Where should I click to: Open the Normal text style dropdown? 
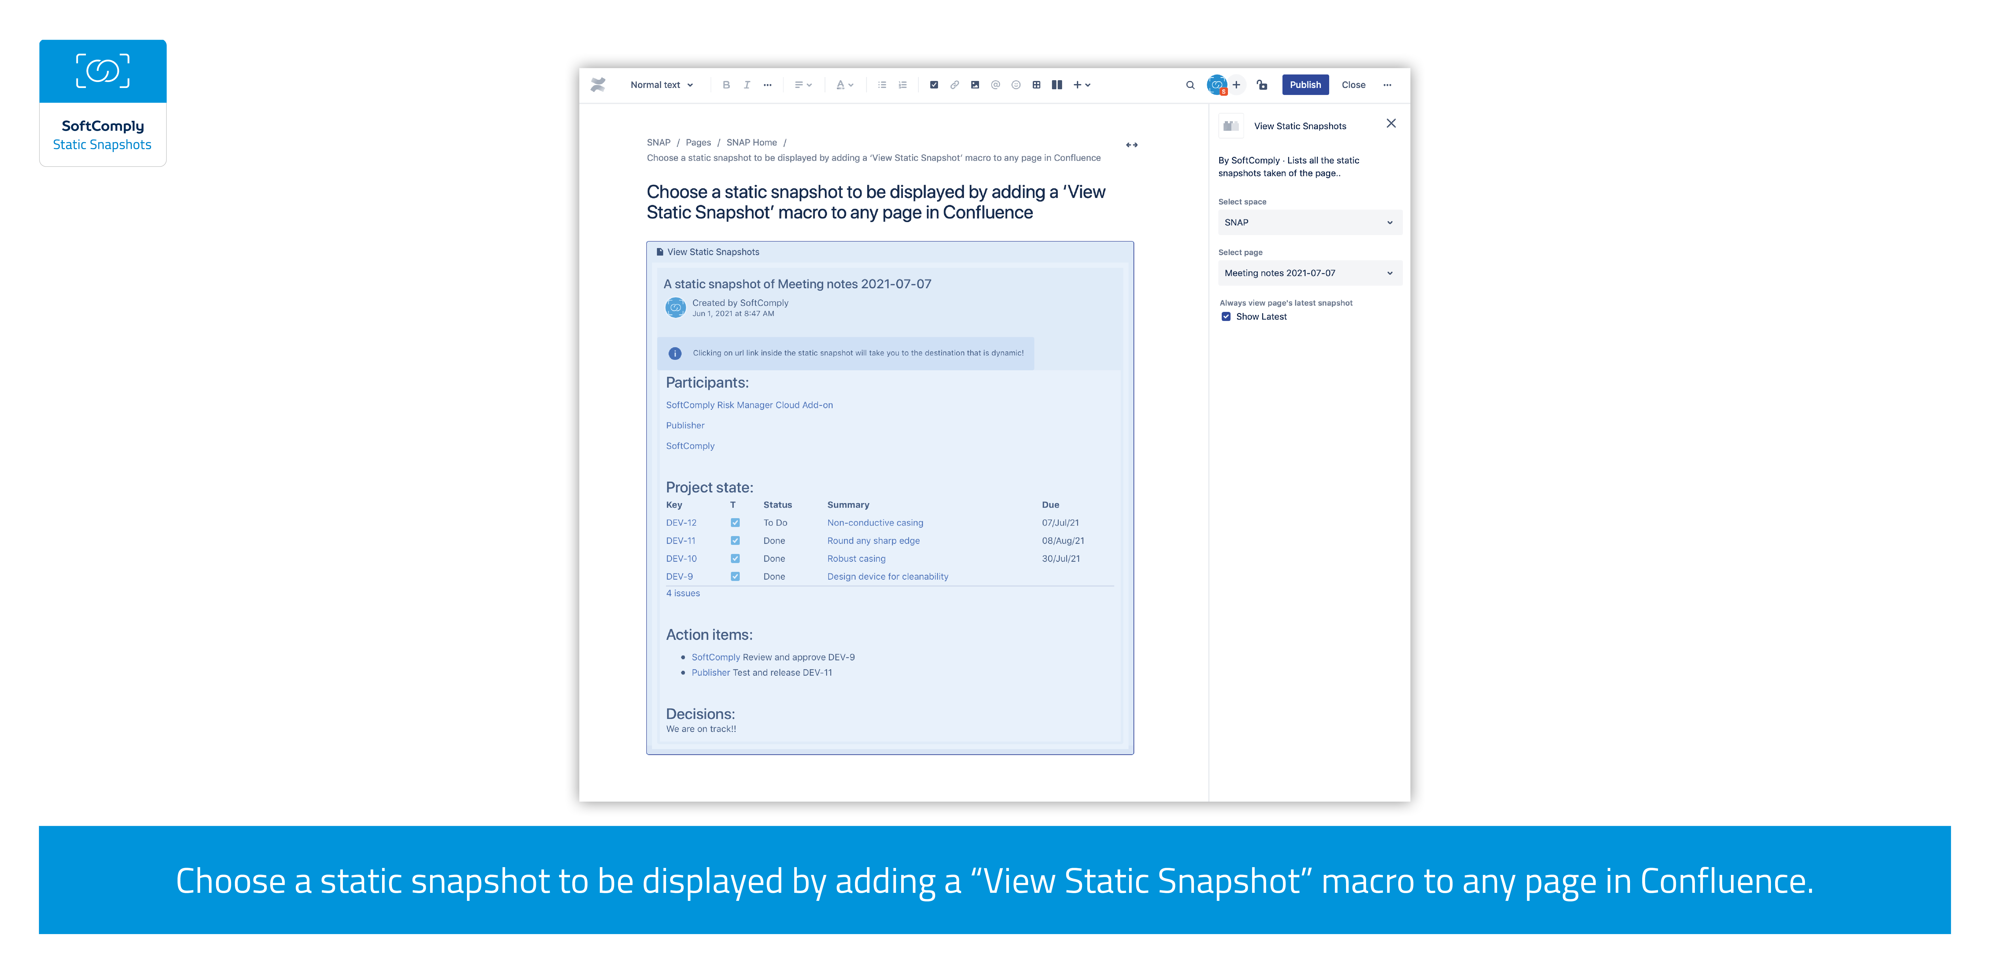tap(661, 85)
